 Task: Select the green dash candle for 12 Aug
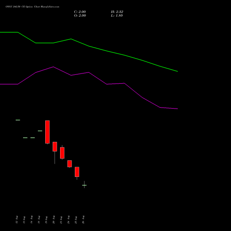[18, 120]
